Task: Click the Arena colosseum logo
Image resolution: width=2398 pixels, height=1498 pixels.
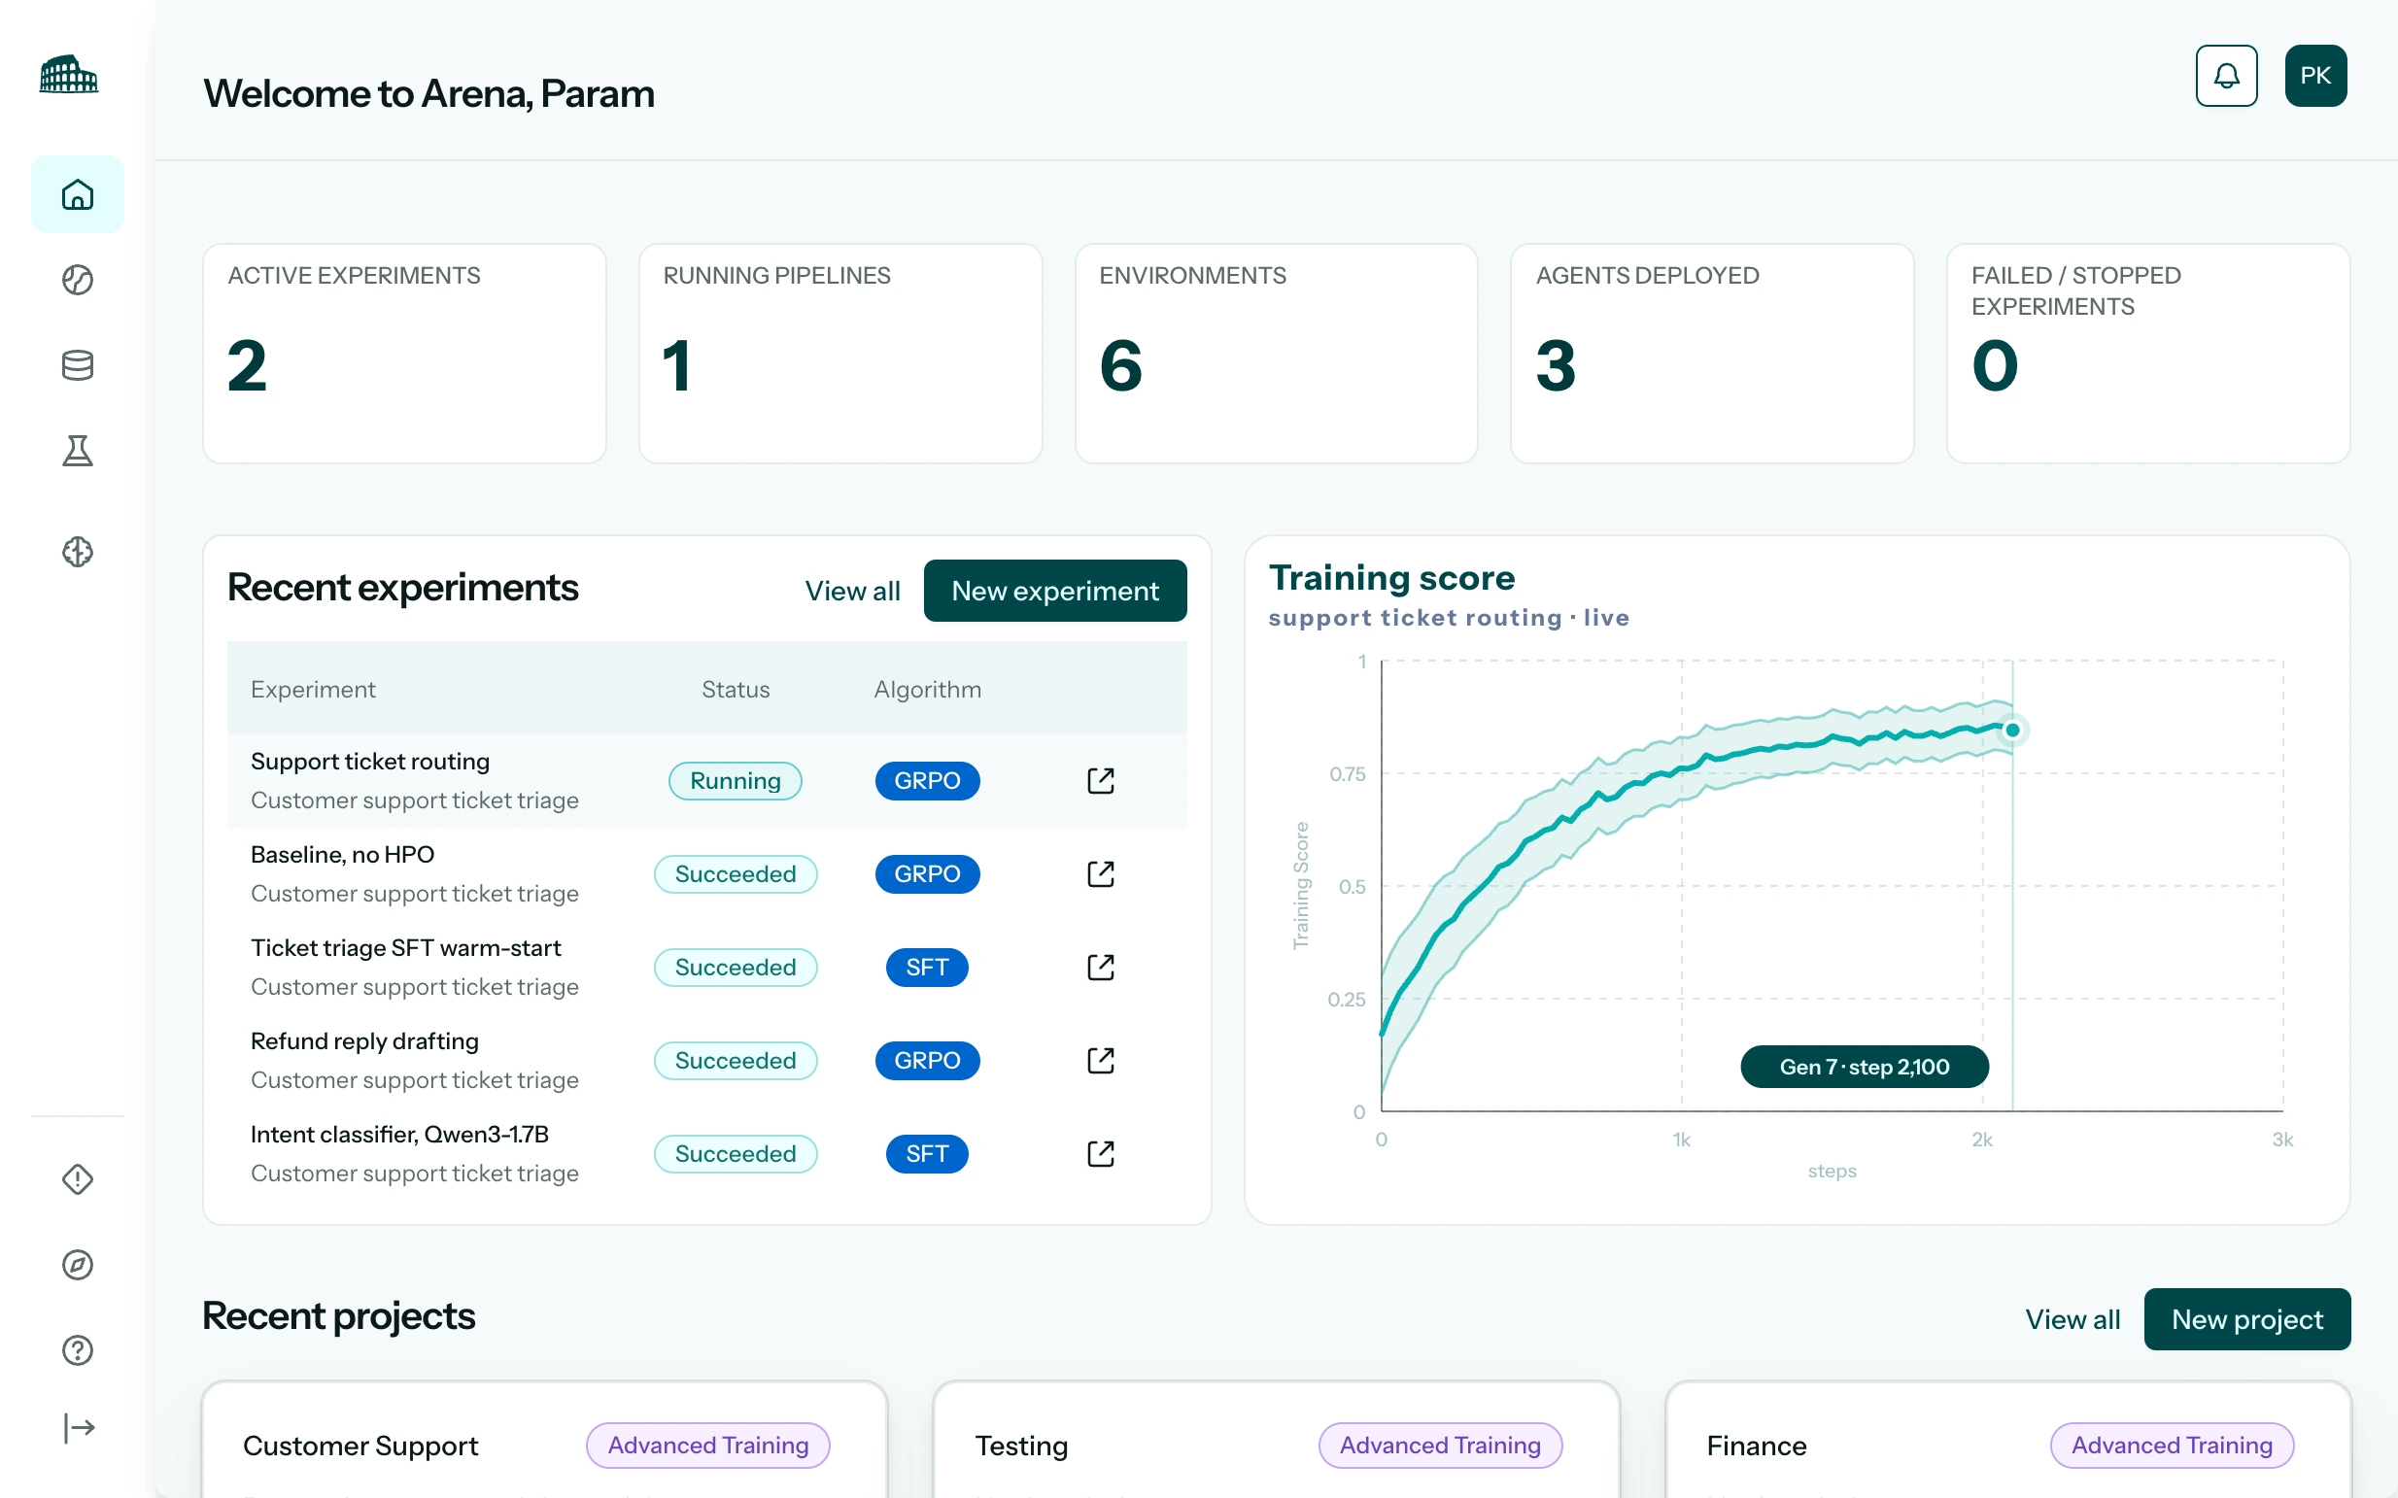Action: click(x=68, y=74)
